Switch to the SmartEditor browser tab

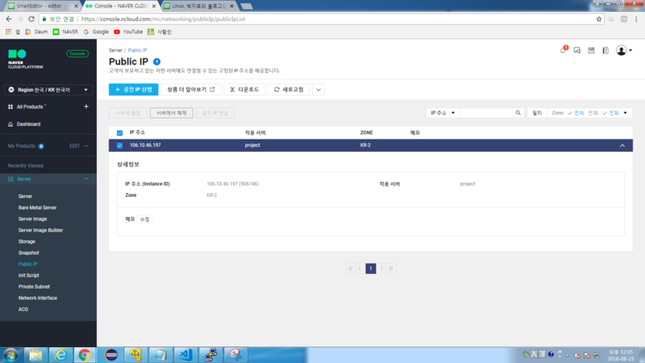click(x=41, y=6)
